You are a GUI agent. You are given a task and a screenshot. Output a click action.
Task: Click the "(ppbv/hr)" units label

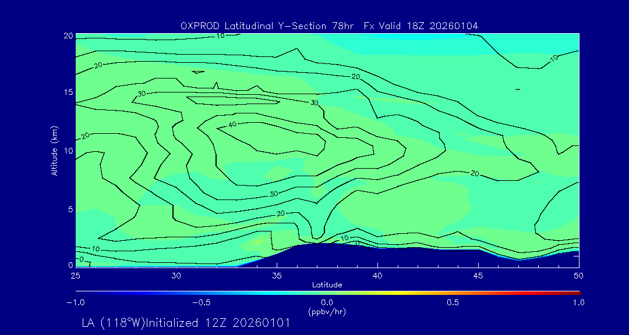point(327,311)
